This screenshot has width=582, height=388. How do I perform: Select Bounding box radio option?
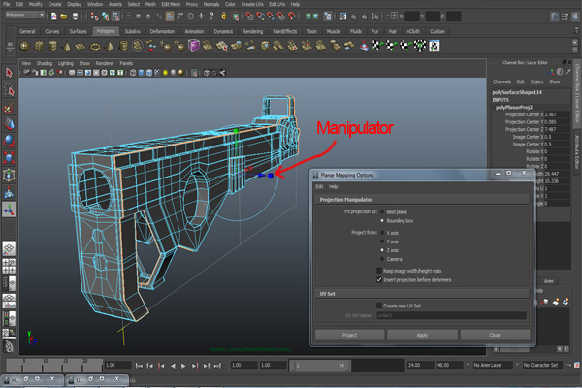[382, 221]
